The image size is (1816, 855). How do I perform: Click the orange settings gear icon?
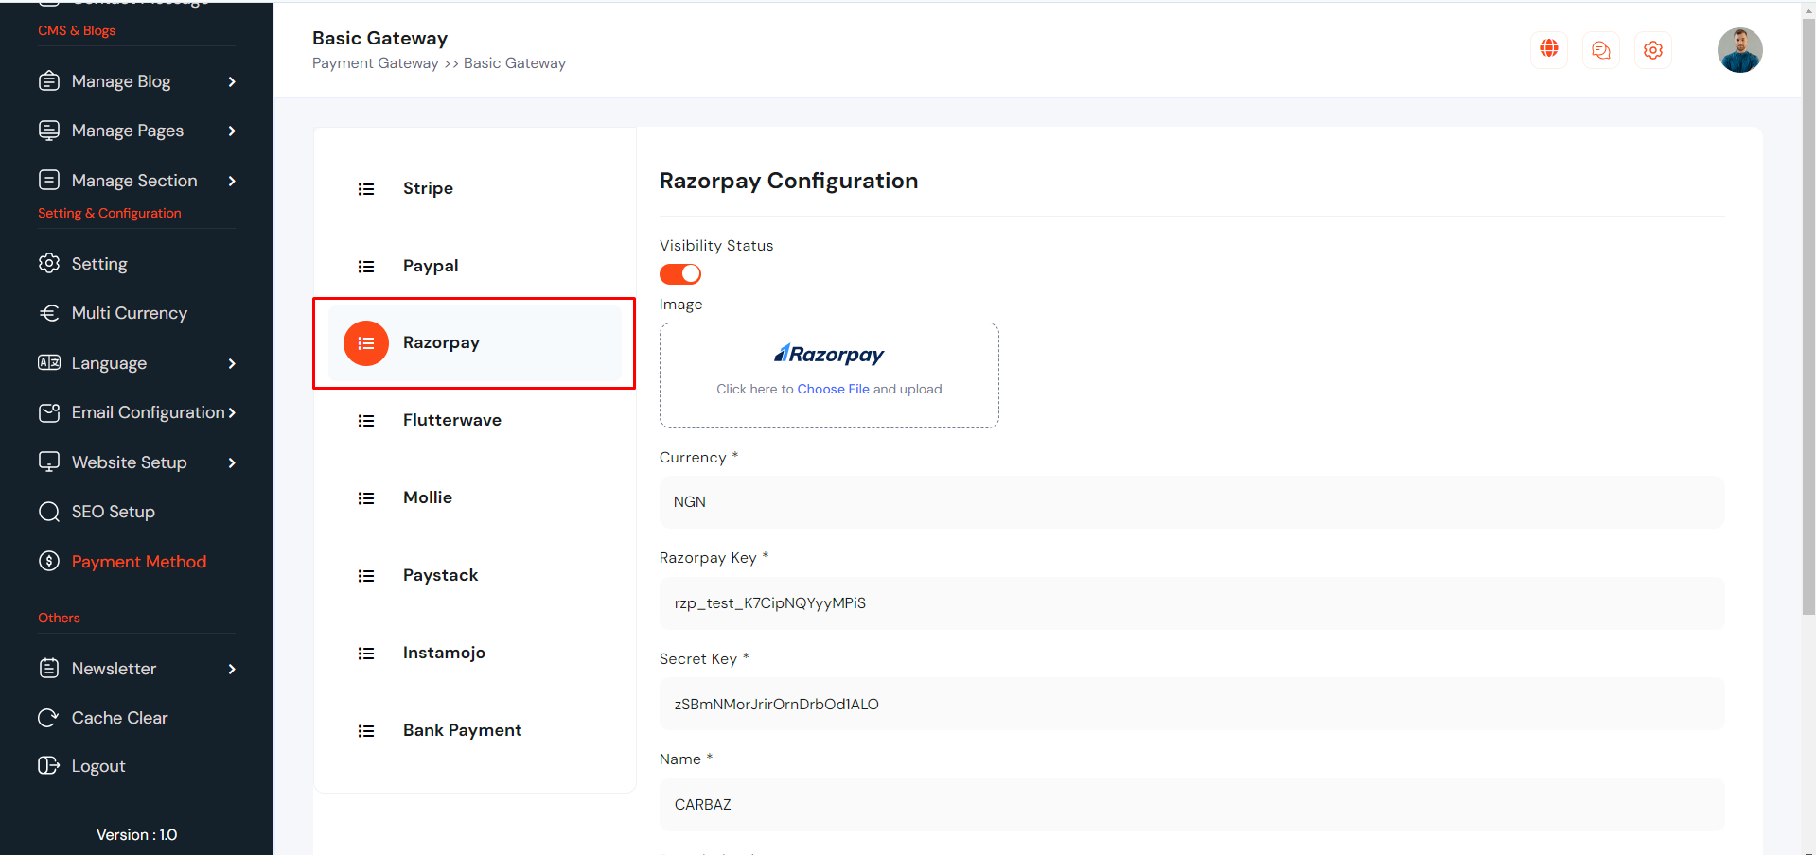tap(1653, 50)
